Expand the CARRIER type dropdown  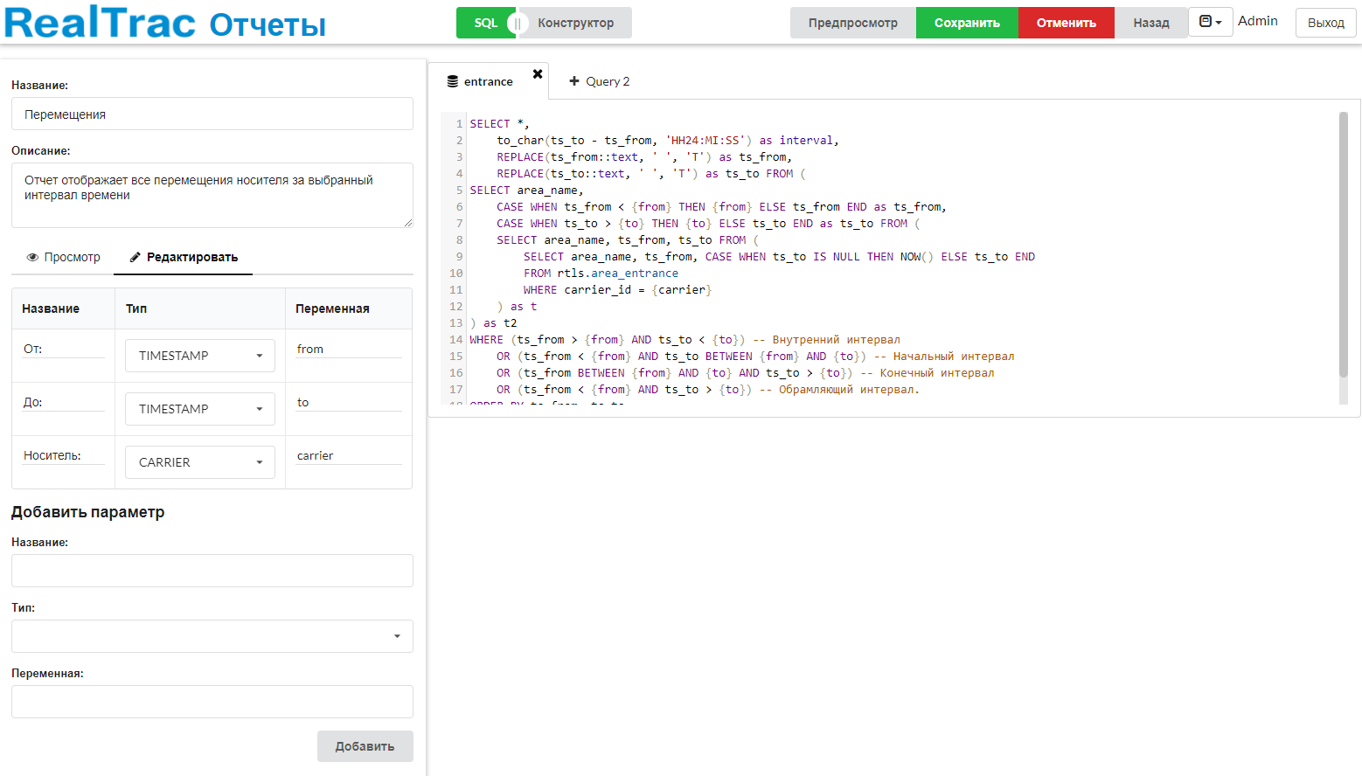200,462
